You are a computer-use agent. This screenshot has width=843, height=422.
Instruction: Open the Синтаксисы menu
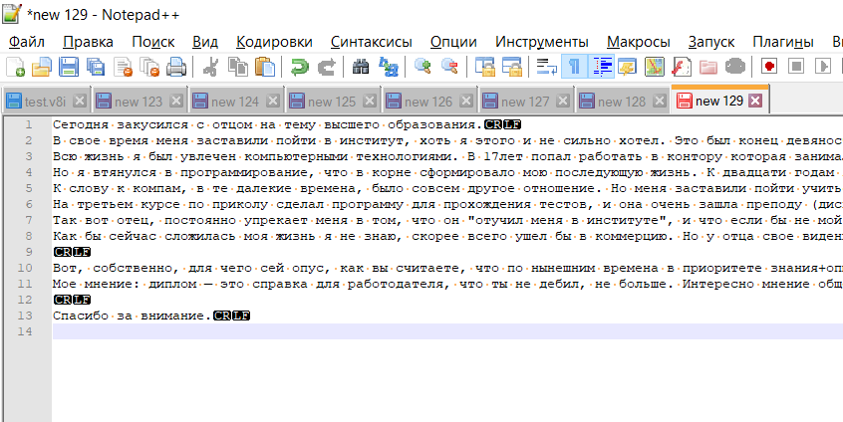point(372,42)
